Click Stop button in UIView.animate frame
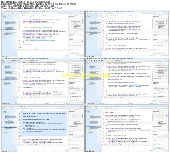The width and height of the screenshot is (170, 153). tap(94, 60)
